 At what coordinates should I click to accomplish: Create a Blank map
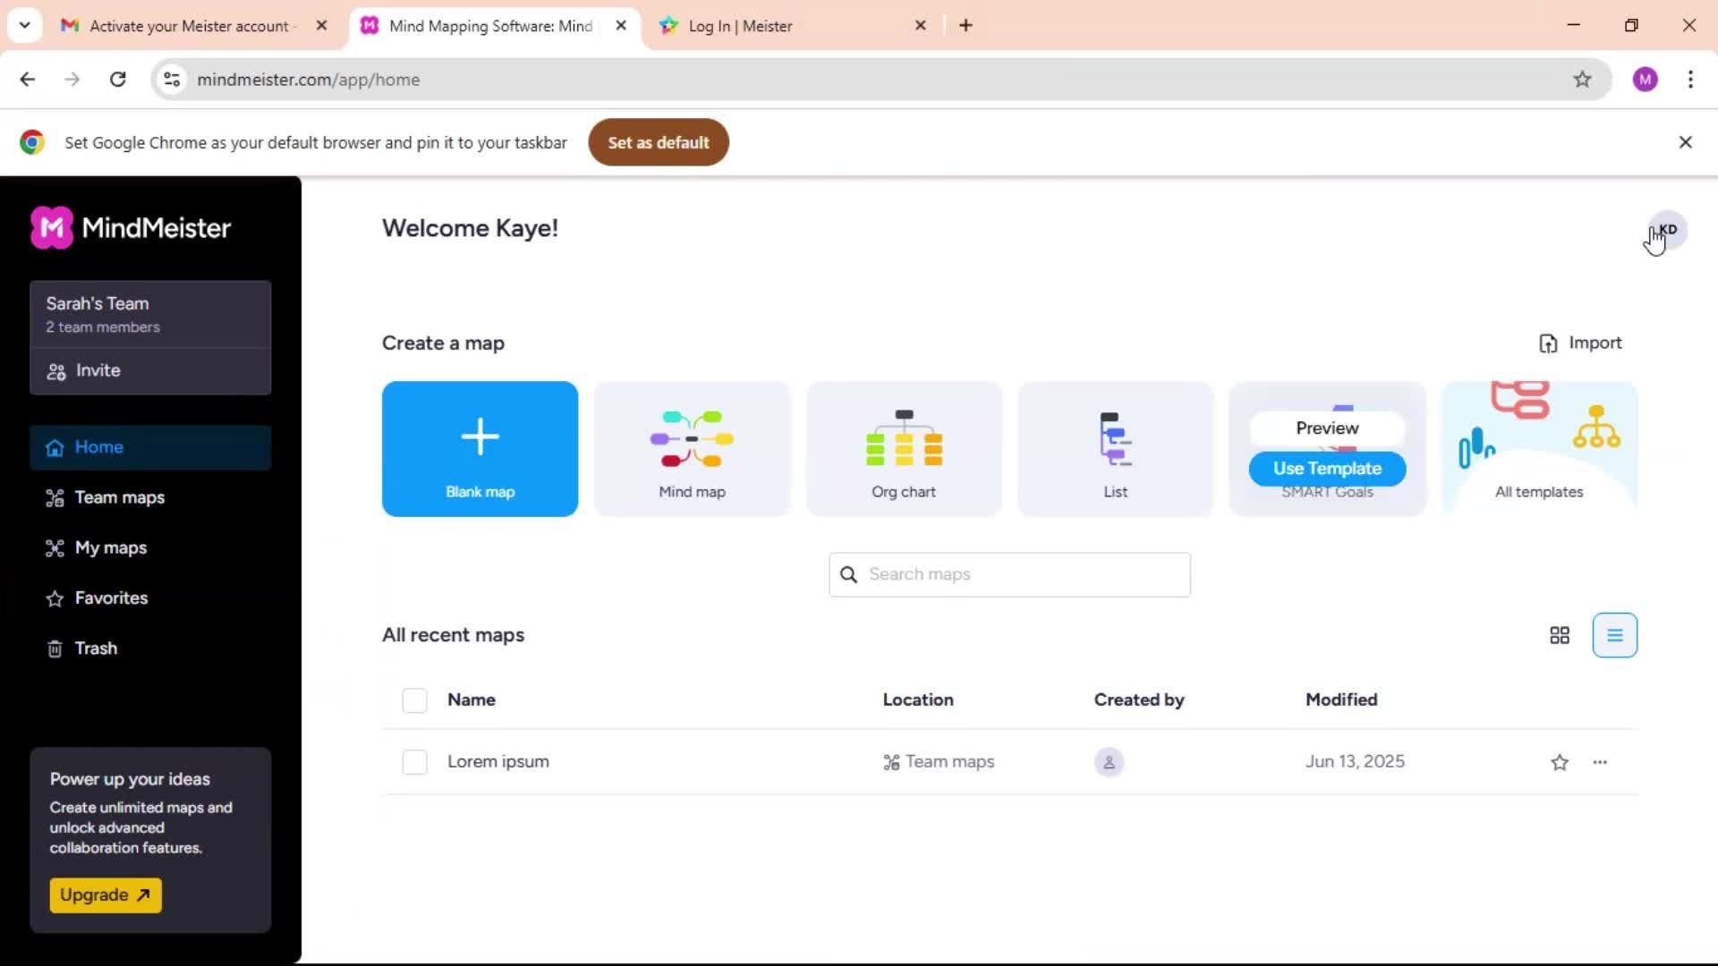[x=480, y=449]
